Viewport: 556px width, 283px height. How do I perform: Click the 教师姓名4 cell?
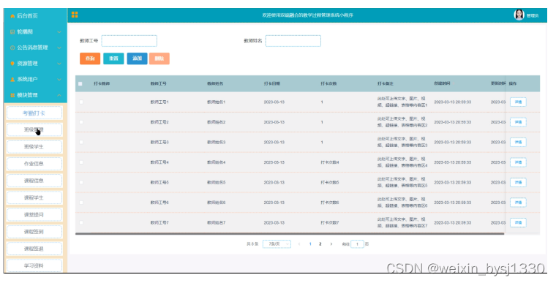[216, 162]
